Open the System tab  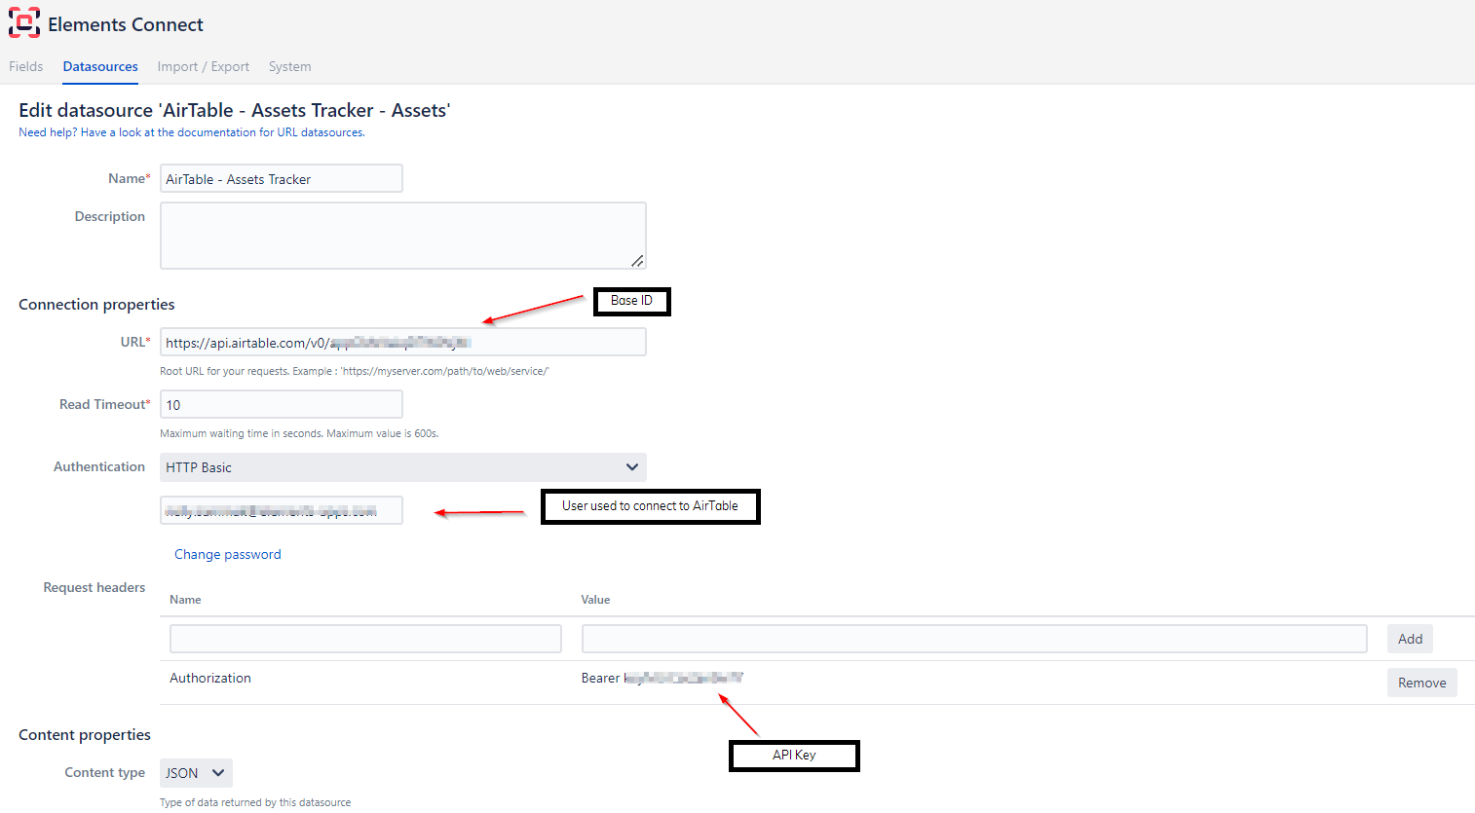tap(289, 66)
